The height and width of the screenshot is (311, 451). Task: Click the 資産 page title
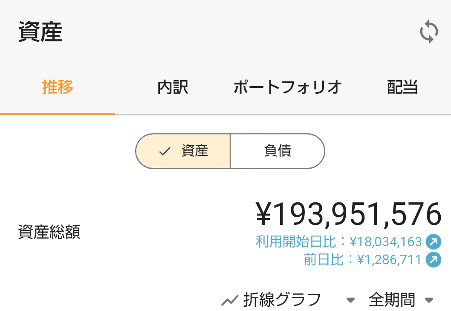pyautogui.click(x=40, y=33)
